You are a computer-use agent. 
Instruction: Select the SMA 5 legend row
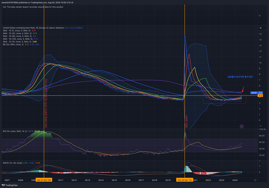[19, 30]
